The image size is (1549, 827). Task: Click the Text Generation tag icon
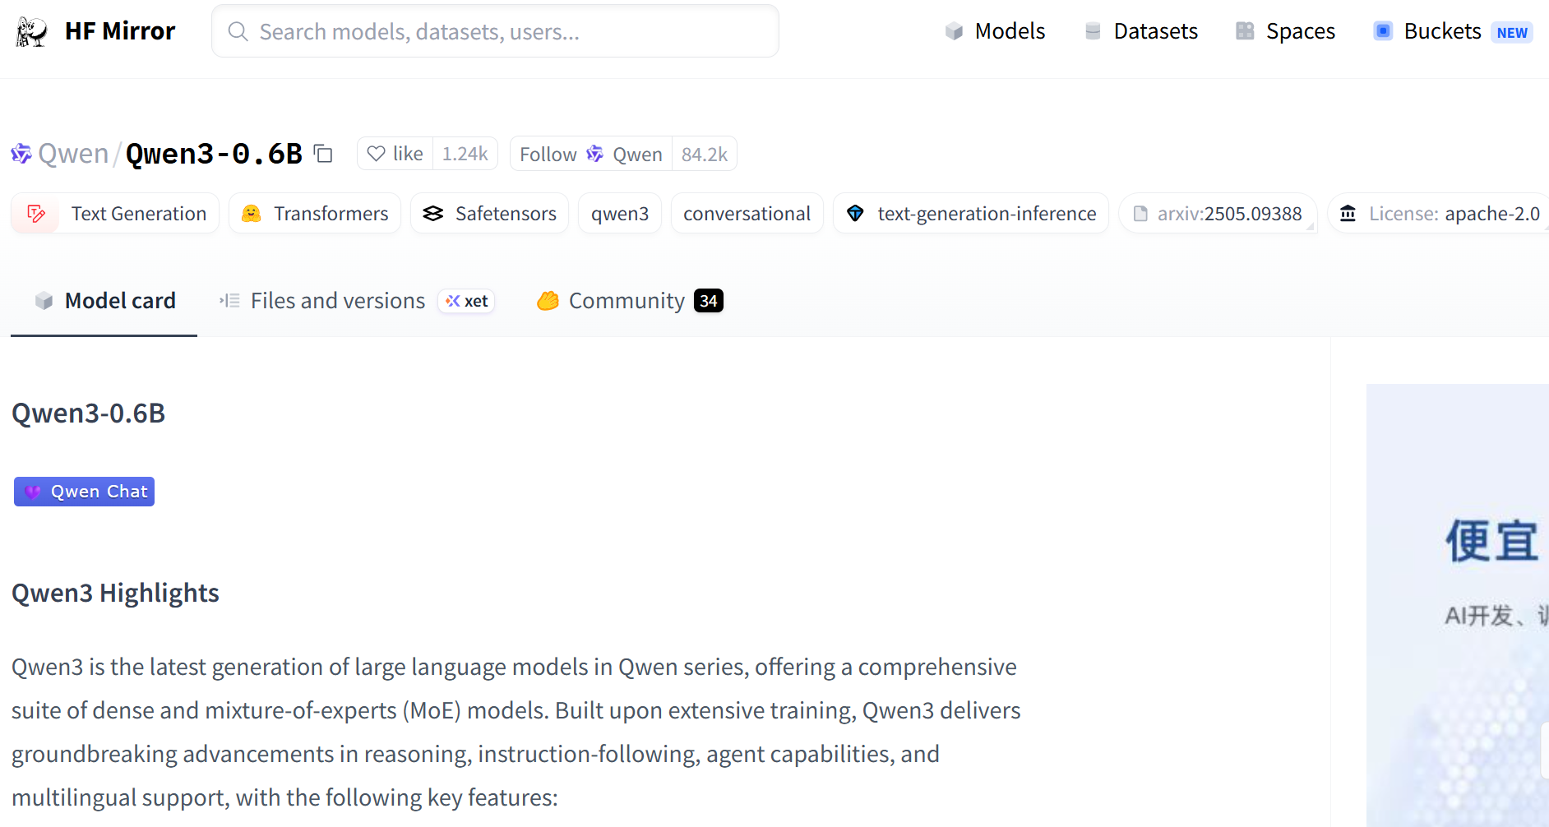(x=36, y=214)
